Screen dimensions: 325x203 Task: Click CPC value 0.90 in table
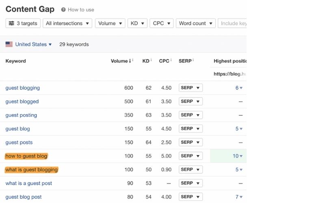tap(166, 170)
